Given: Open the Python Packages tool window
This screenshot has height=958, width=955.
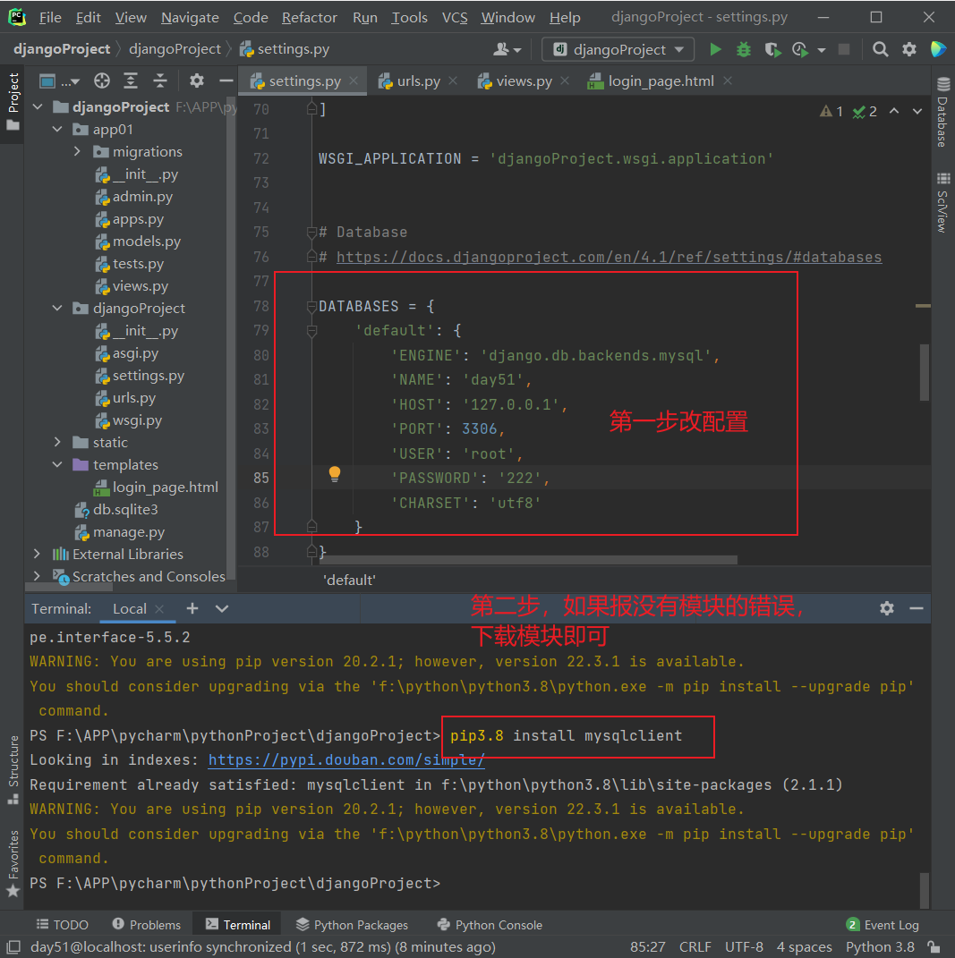Looking at the screenshot, I should pos(352,925).
